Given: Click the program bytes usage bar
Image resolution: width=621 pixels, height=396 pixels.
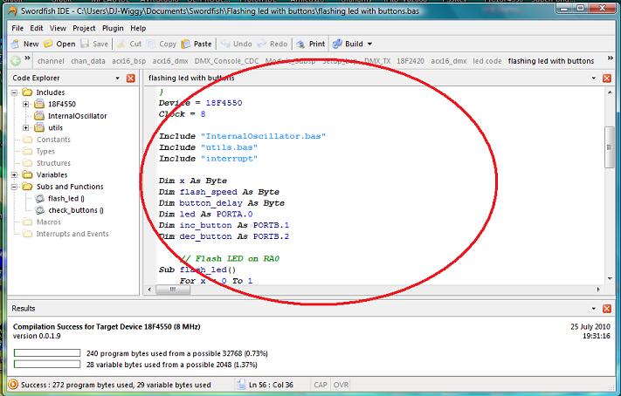Looking at the screenshot, I should (47, 353).
